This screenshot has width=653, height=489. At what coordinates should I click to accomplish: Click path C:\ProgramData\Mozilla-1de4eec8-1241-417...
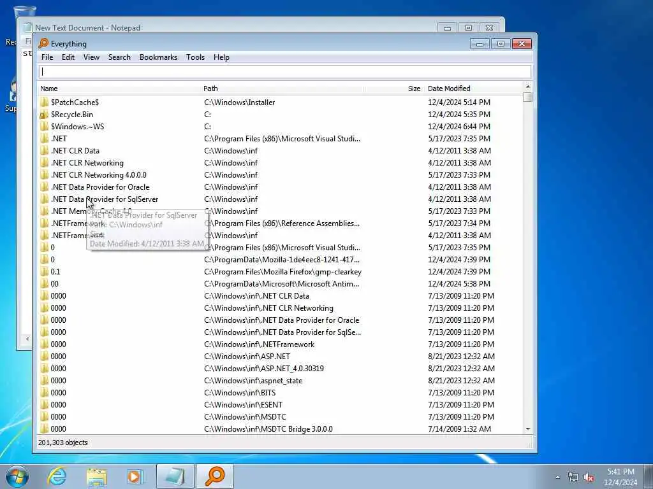[282, 260]
